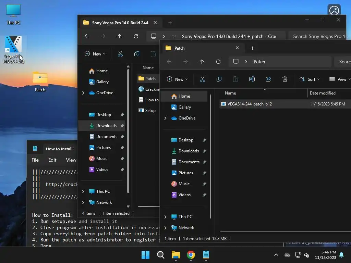Open Videos in Patch window sidebar
Screen dimensions: 351x263
click(184, 195)
